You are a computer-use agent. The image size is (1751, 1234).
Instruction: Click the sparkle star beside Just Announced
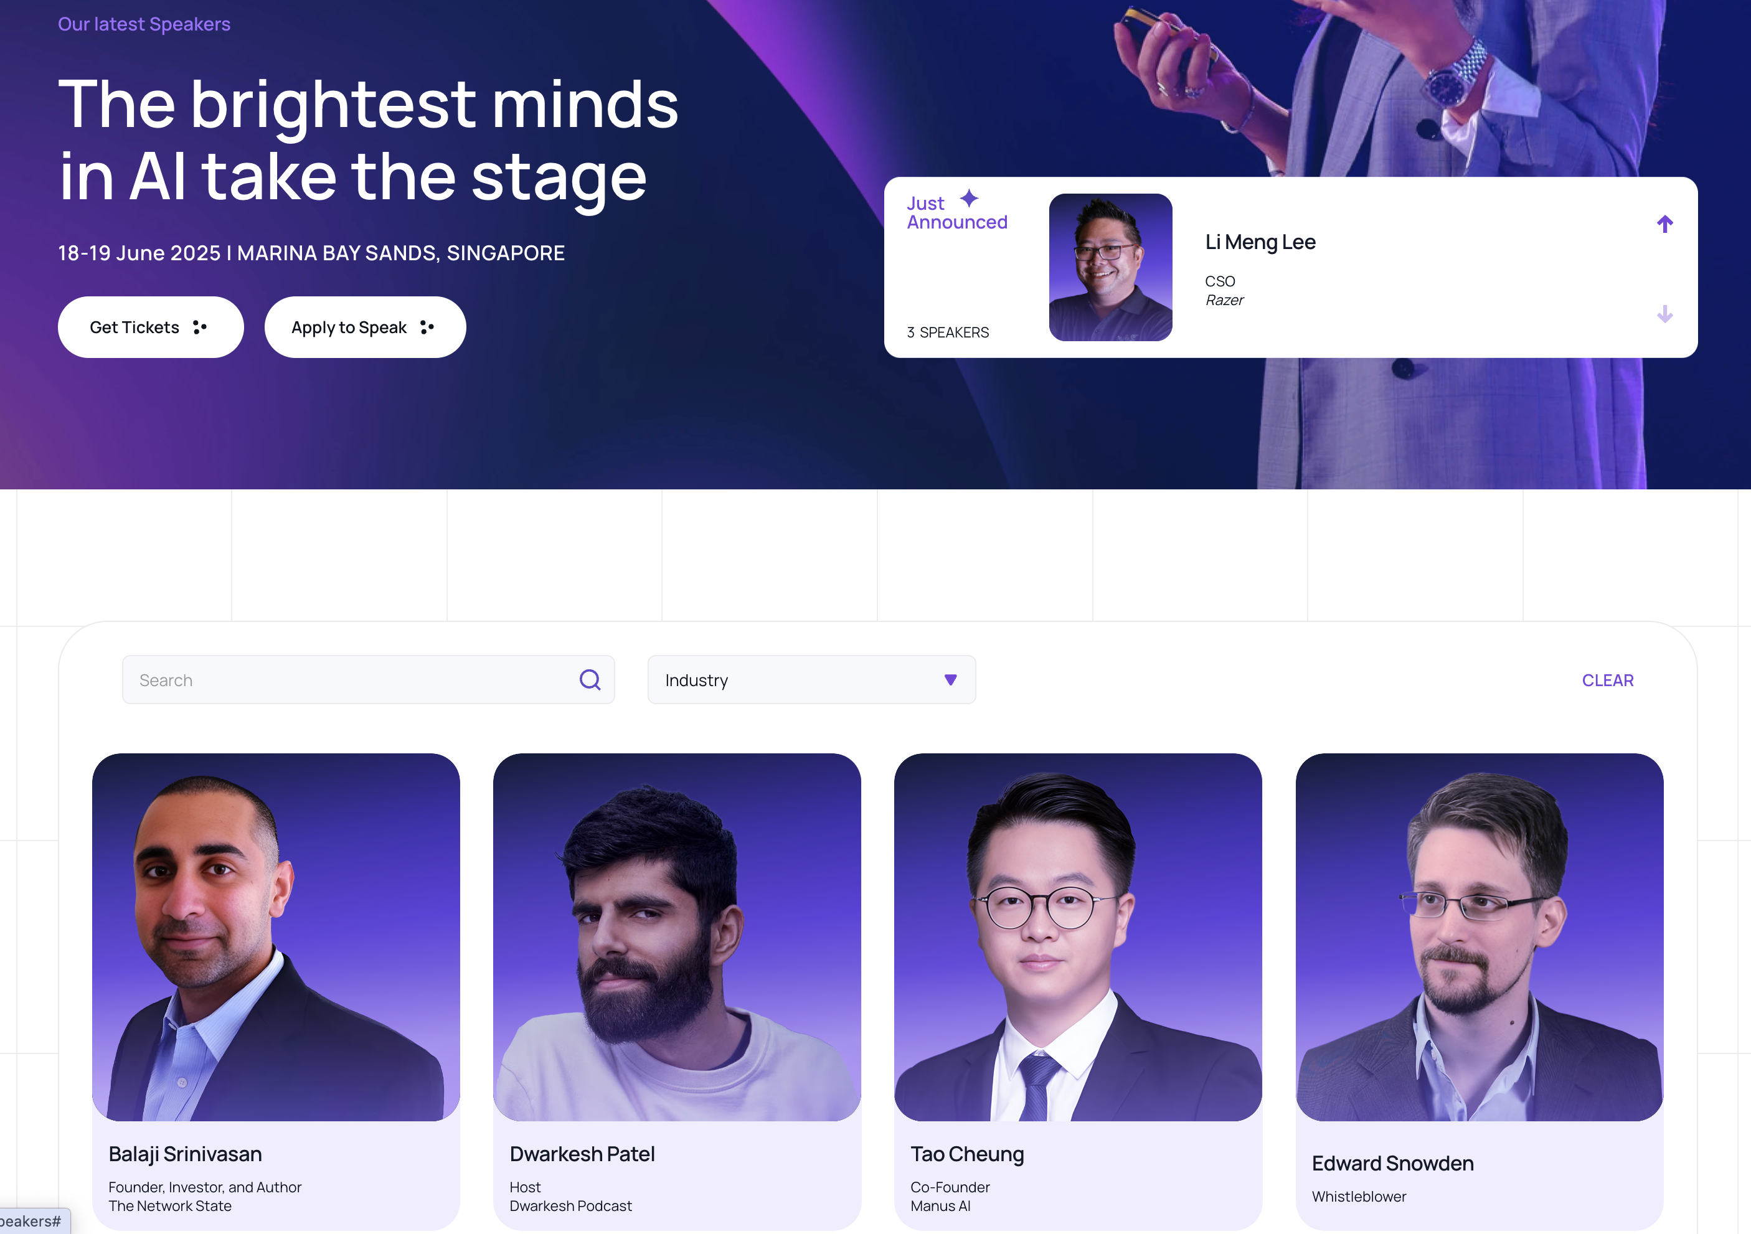pos(968,198)
